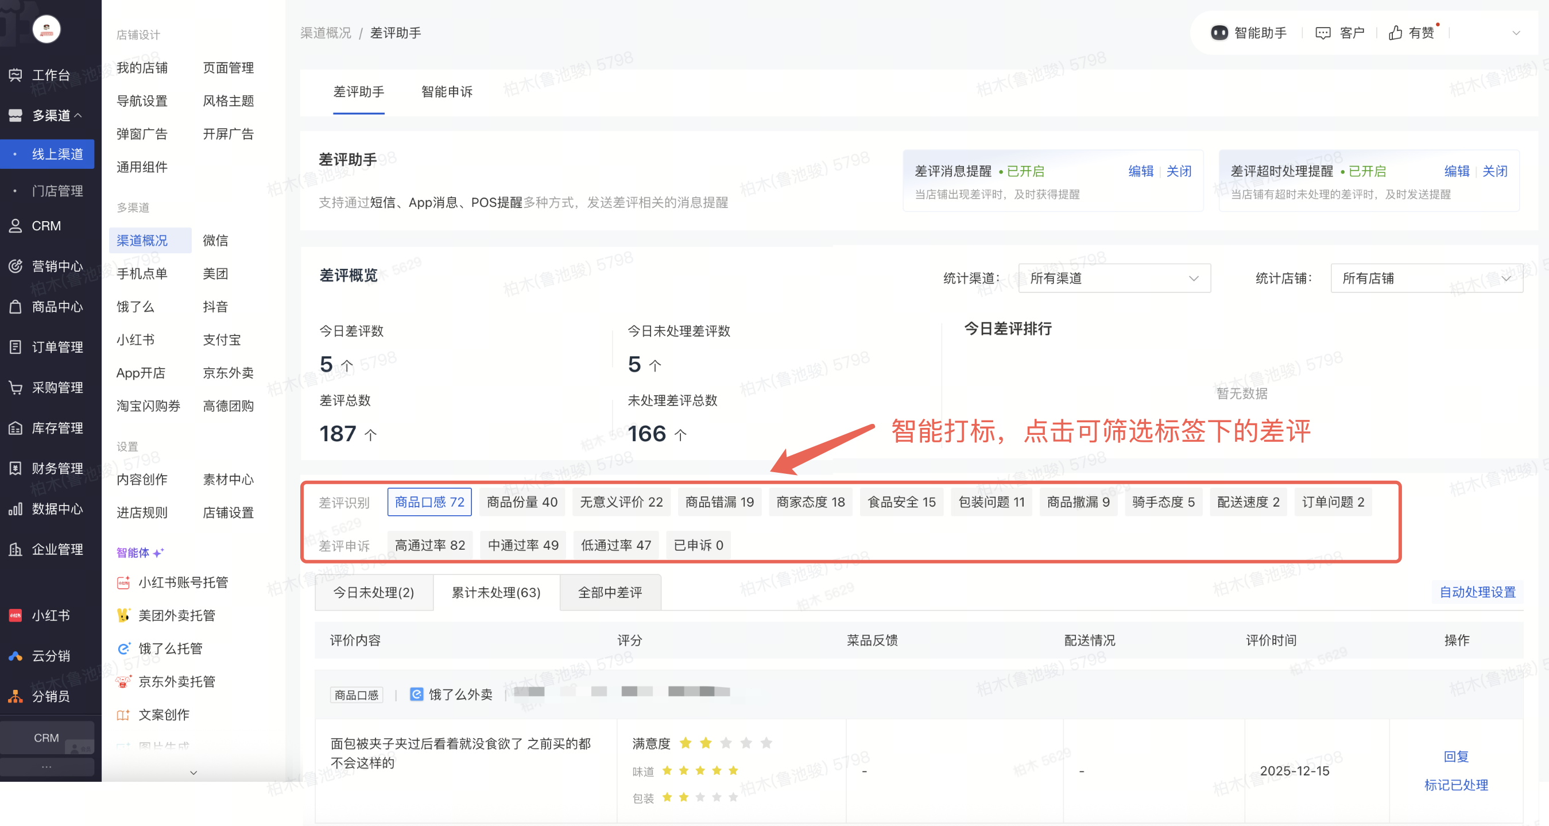Click the 有赞 thumbs-up icon

coord(1395,33)
